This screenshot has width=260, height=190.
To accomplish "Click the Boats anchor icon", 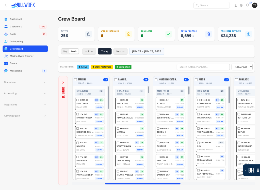I will (x=6, y=34).
